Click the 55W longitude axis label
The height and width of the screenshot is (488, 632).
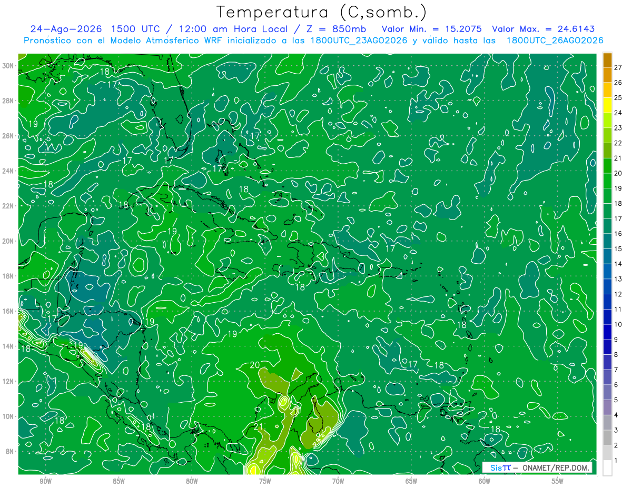coord(558,481)
